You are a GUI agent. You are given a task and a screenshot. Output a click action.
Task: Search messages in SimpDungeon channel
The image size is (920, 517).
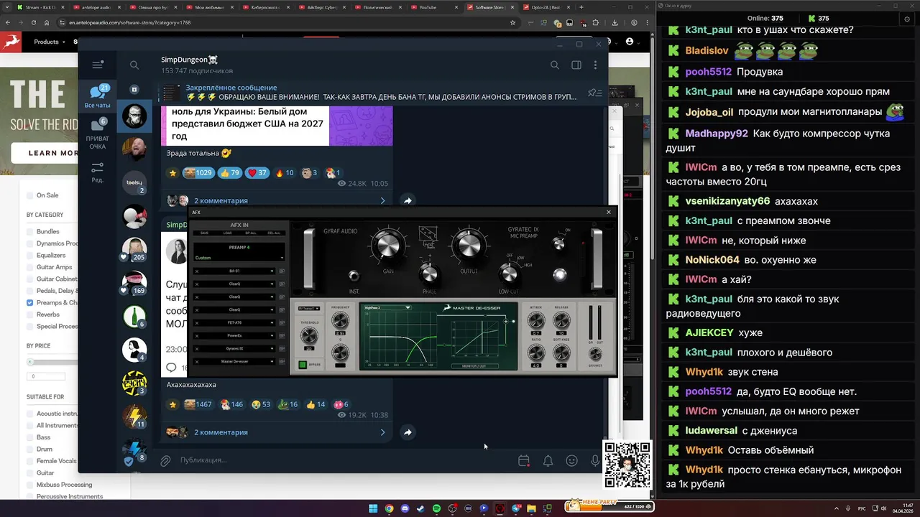point(554,65)
